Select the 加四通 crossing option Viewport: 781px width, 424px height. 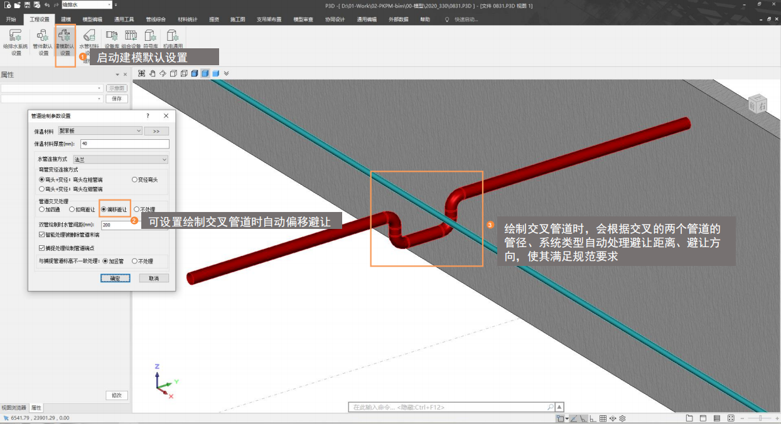[42, 209]
